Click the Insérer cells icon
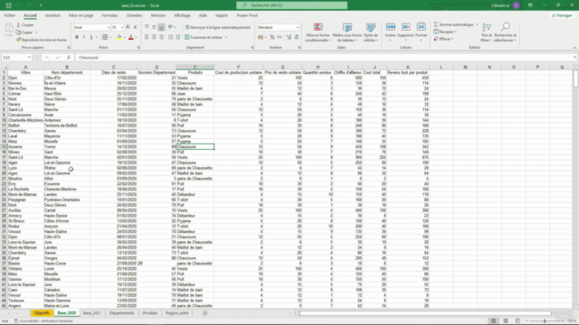This screenshot has width=579, height=325. click(x=390, y=27)
